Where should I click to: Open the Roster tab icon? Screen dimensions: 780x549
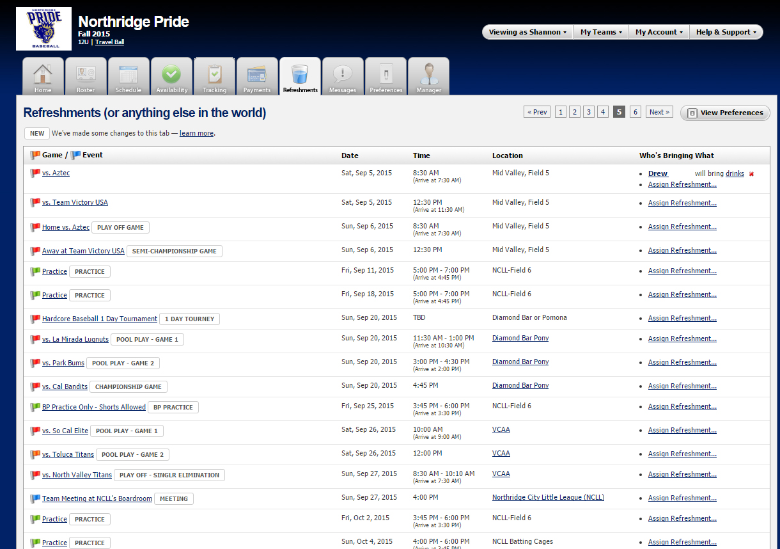click(86, 76)
